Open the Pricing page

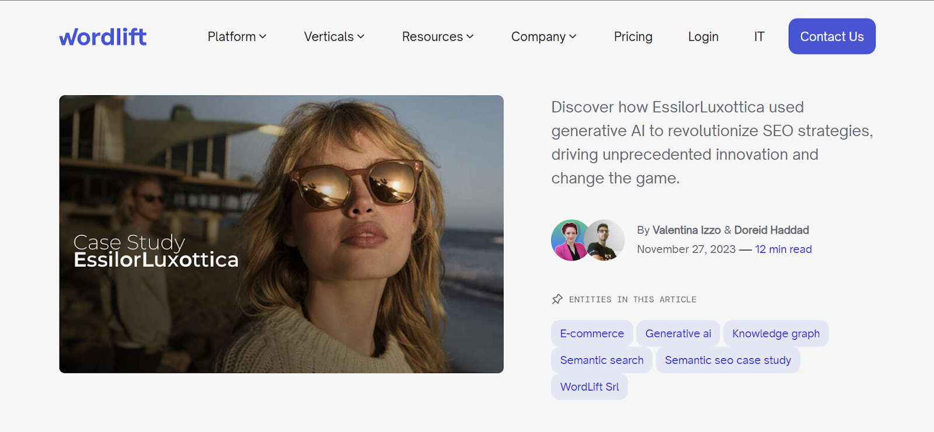pos(633,37)
